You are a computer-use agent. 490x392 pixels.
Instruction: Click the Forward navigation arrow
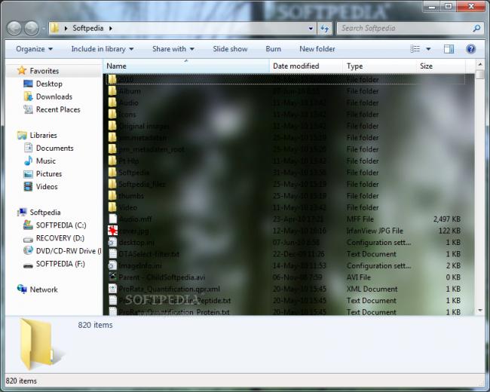(x=32, y=29)
